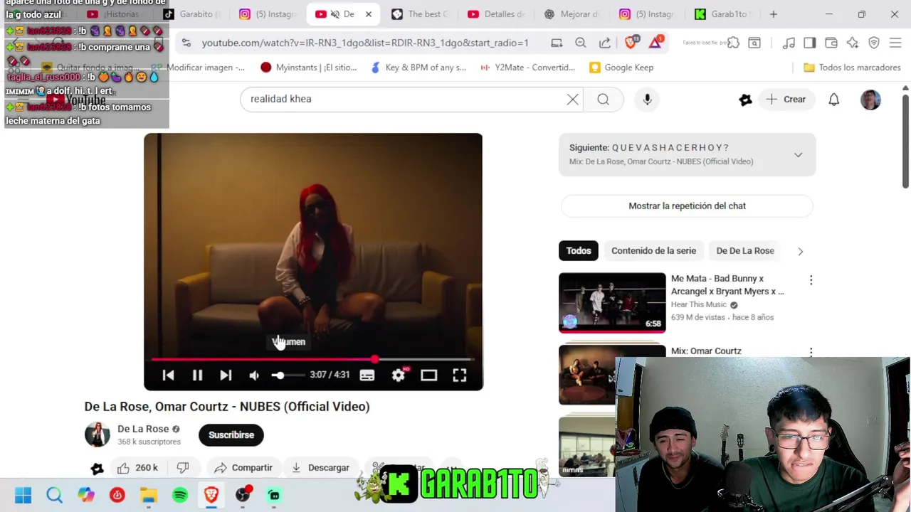Screen dimensions: 911x512
Task: Toggle the browser sidebar panel
Action: click(810, 43)
